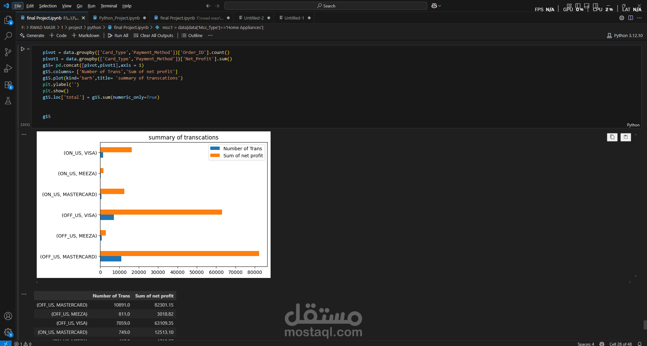Open the Source Control view
The height and width of the screenshot is (346, 647).
coord(8,52)
